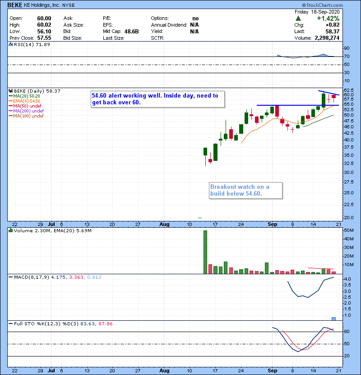This screenshot has width=361, height=375.
Task: Click the "54.60 alert working well" annotation box
Action: [x=157, y=99]
